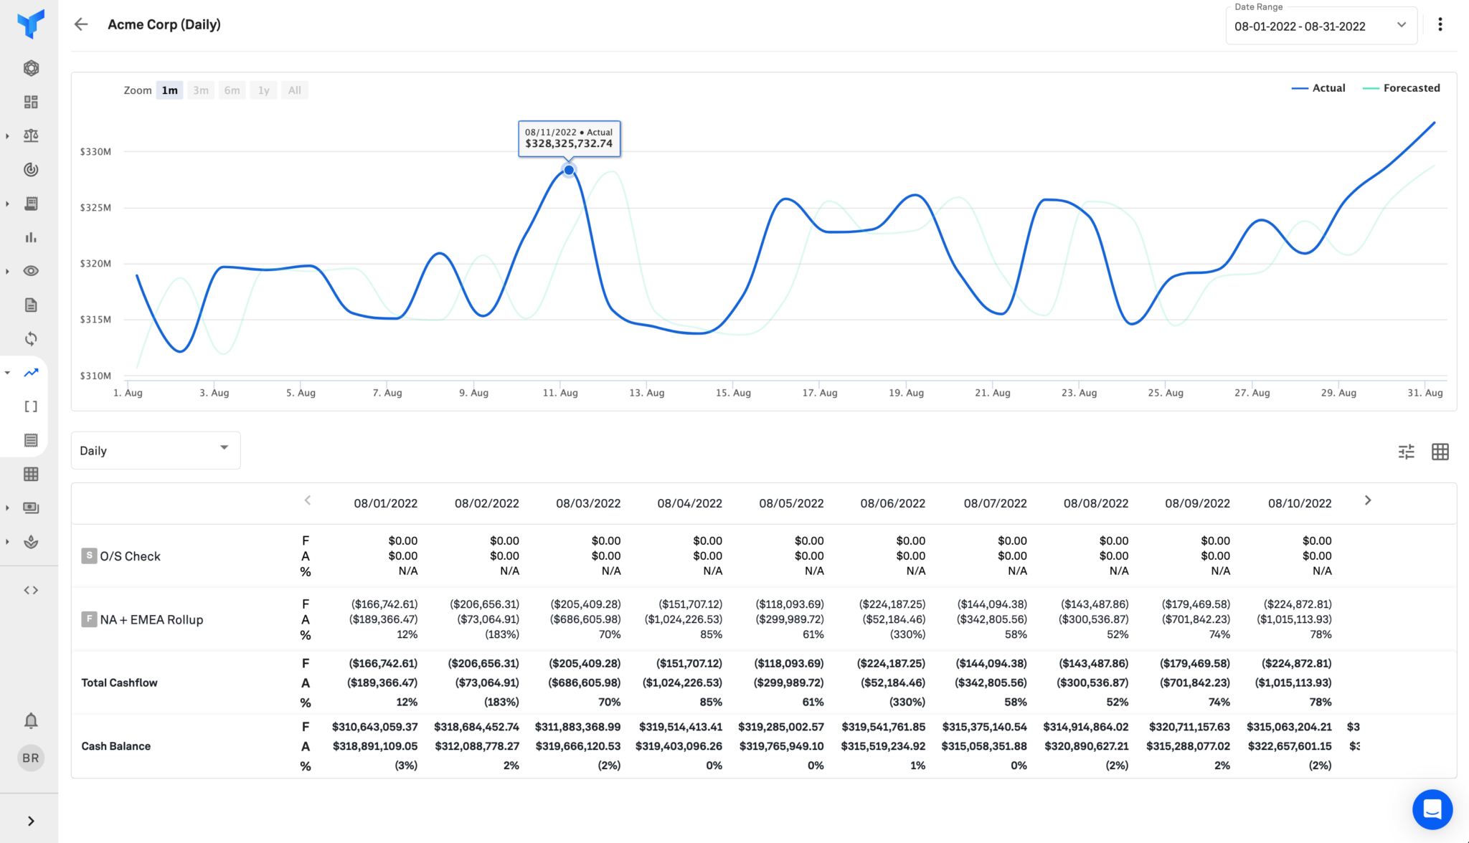
Task: Open the notifications bell icon
Action: click(x=31, y=720)
